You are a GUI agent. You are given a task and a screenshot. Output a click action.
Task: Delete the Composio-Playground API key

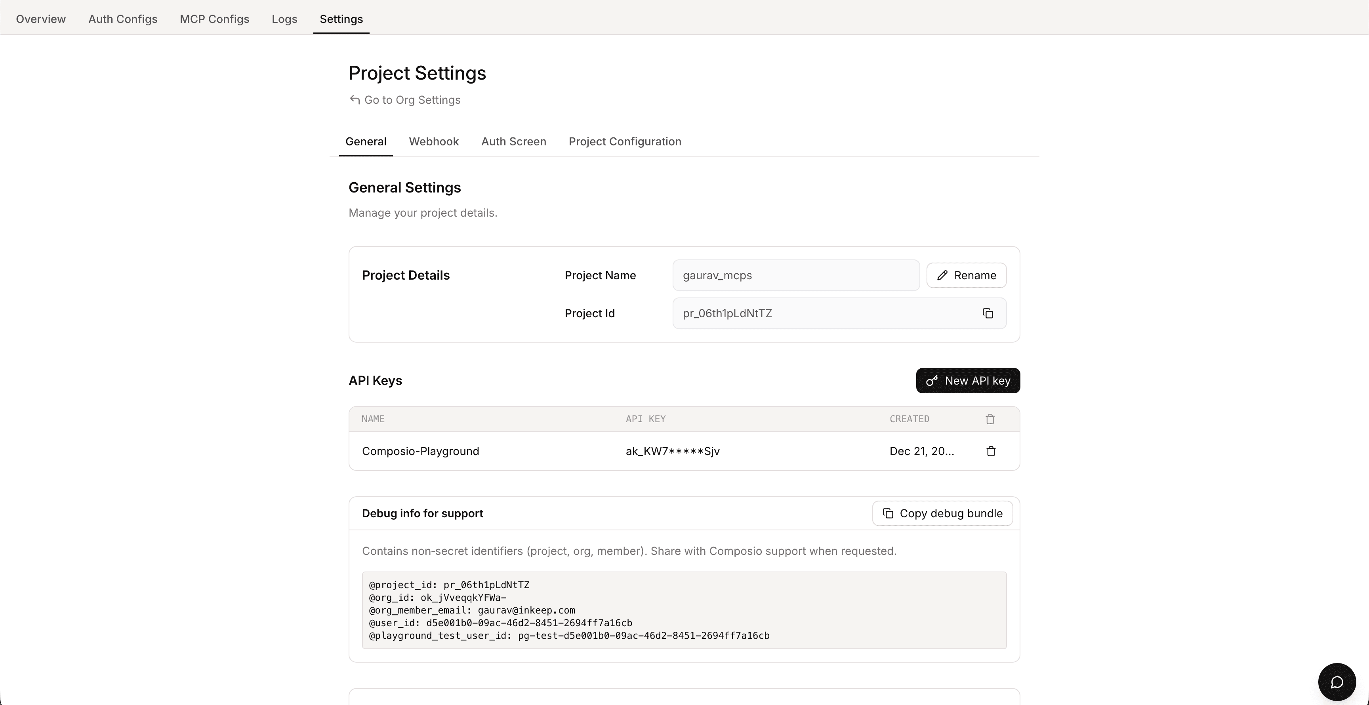(990, 451)
